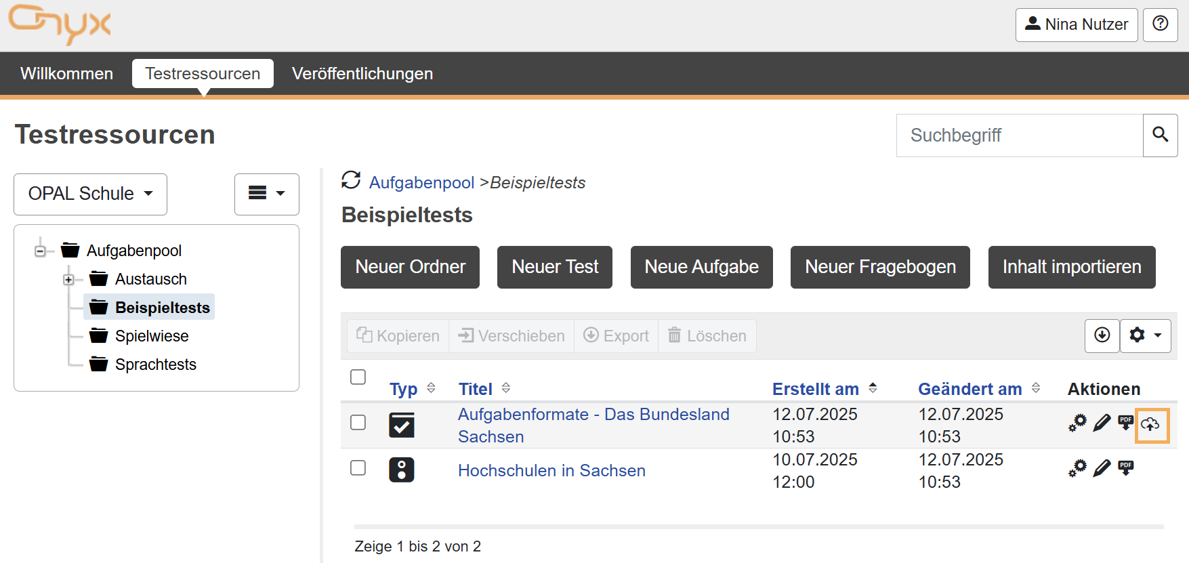Viewport: 1189px width, 563px height.
Task: Click the Neue Aufgabe button
Action: tap(702, 267)
